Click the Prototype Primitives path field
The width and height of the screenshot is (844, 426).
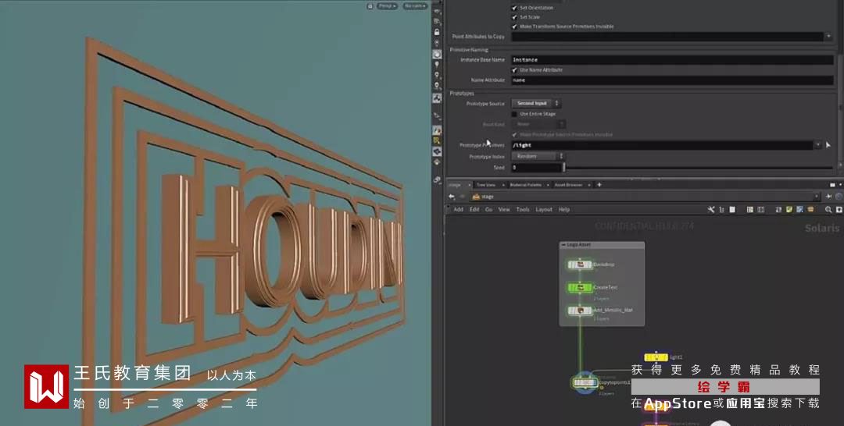point(662,145)
